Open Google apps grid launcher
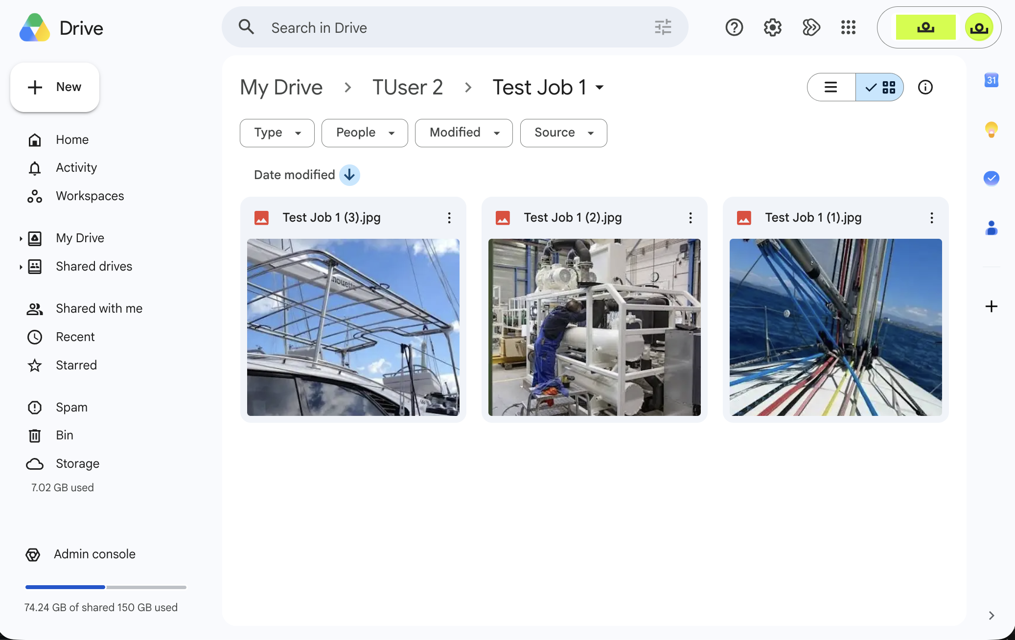 [x=848, y=27]
